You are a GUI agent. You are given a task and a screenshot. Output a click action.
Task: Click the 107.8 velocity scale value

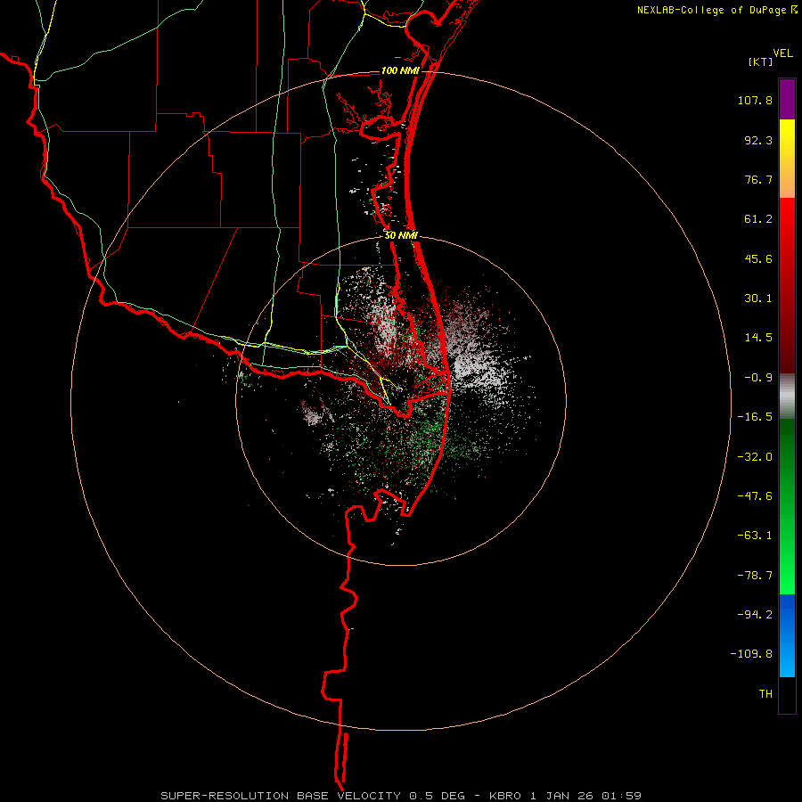coord(755,100)
